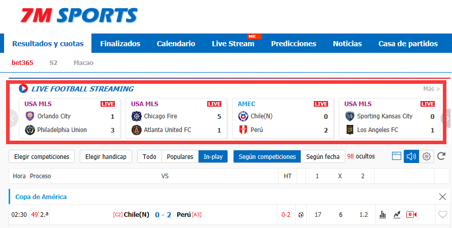Click the home odds value 17
This screenshot has width=452, height=228.
(318, 215)
